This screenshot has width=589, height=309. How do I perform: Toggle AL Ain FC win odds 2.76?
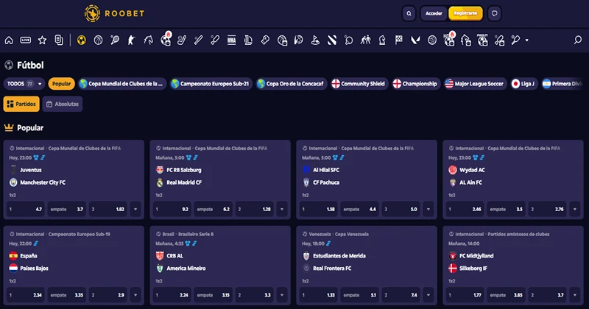[x=548, y=209]
